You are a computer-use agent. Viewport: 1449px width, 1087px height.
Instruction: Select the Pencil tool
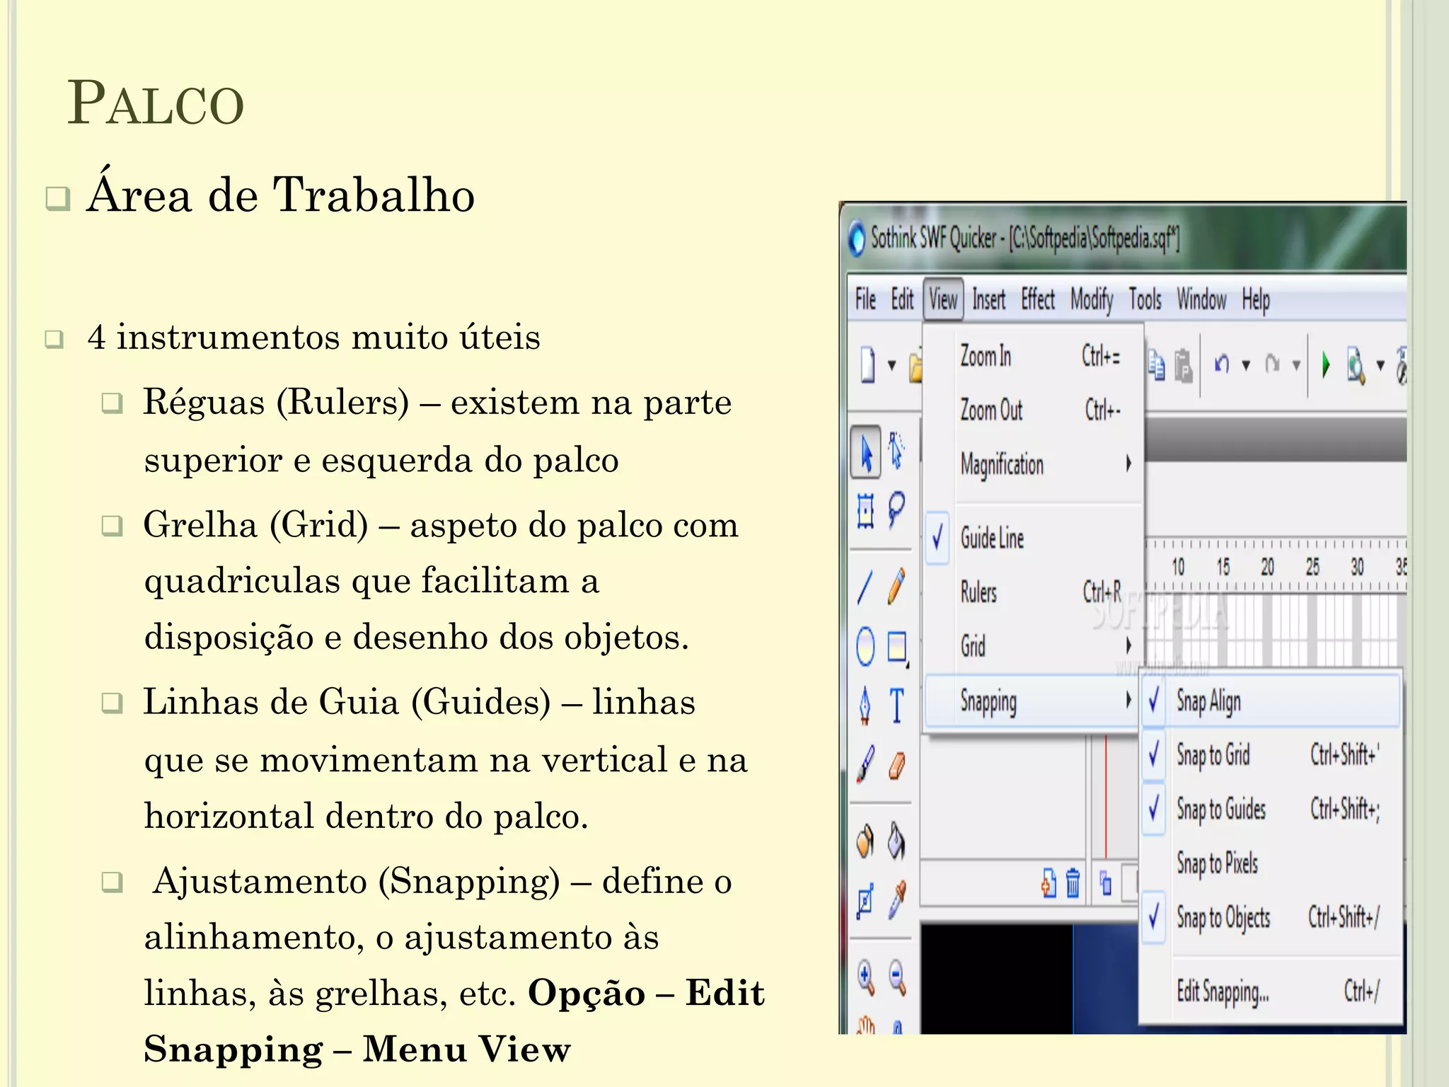(896, 586)
